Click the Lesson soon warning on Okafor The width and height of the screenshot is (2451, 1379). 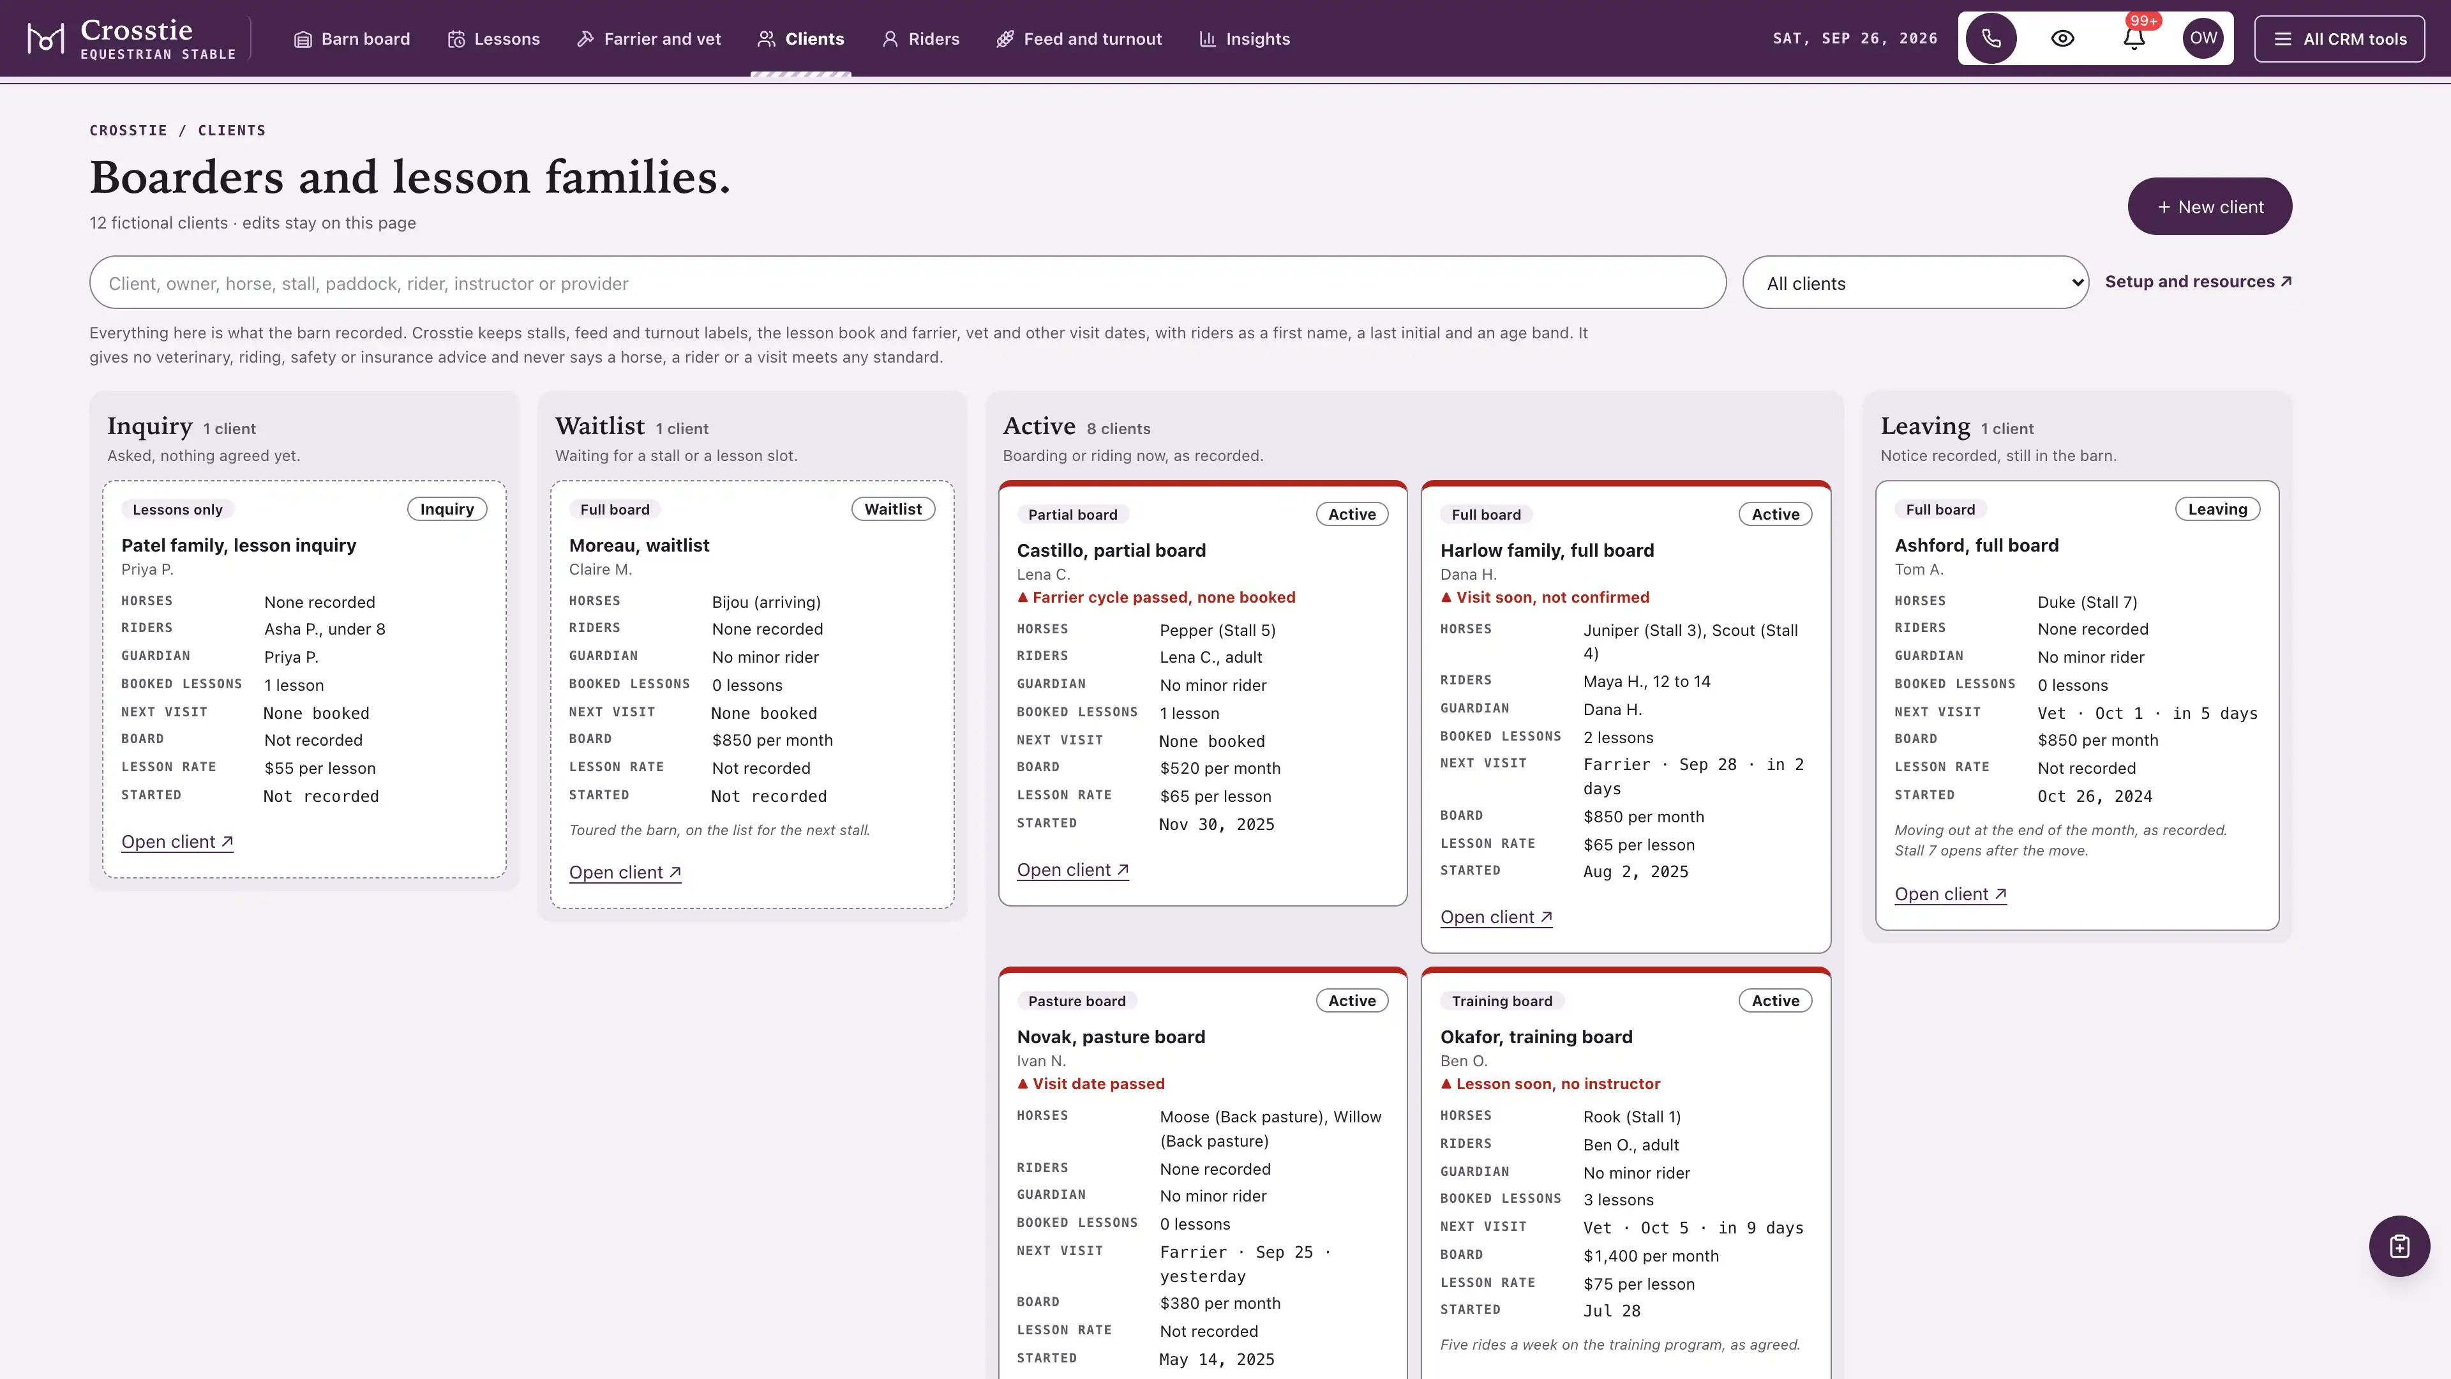pos(1550,1084)
